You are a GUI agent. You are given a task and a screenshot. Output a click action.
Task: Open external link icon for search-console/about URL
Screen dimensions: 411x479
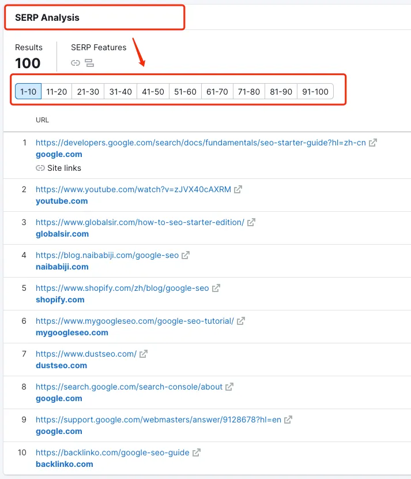tap(229, 387)
